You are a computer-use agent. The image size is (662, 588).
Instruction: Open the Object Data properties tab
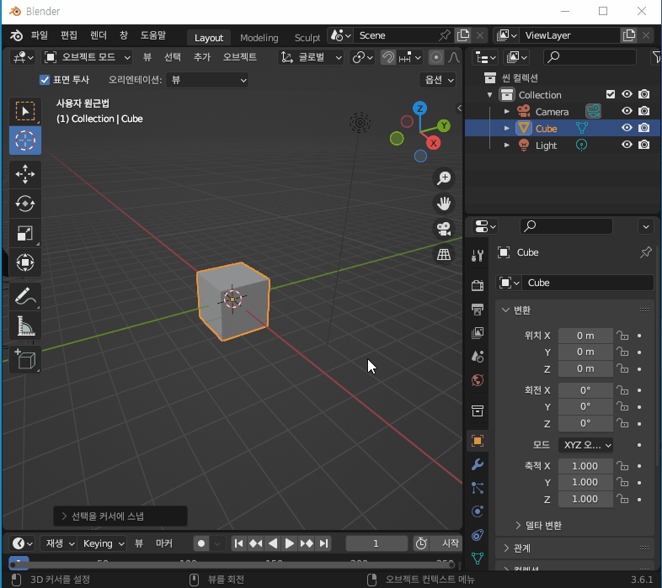(478, 559)
